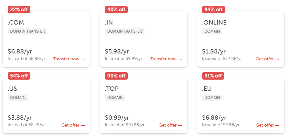Click Get offer for .US domain

(73, 125)
